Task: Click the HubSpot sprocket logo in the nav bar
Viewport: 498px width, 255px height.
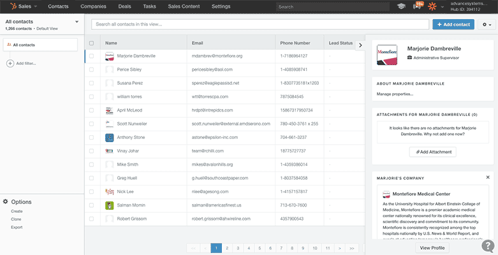Action: [13, 6]
